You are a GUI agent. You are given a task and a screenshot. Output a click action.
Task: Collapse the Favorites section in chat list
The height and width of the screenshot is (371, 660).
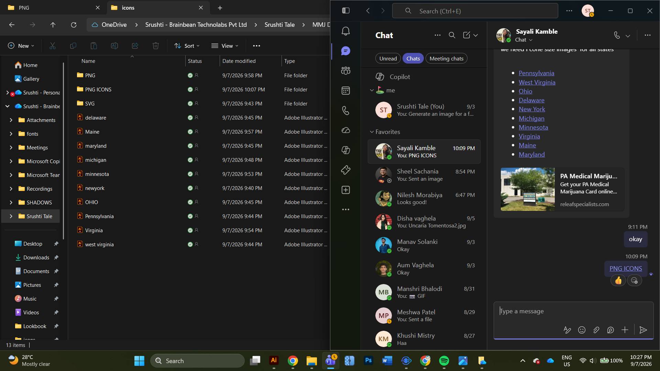[x=372, y=132]
